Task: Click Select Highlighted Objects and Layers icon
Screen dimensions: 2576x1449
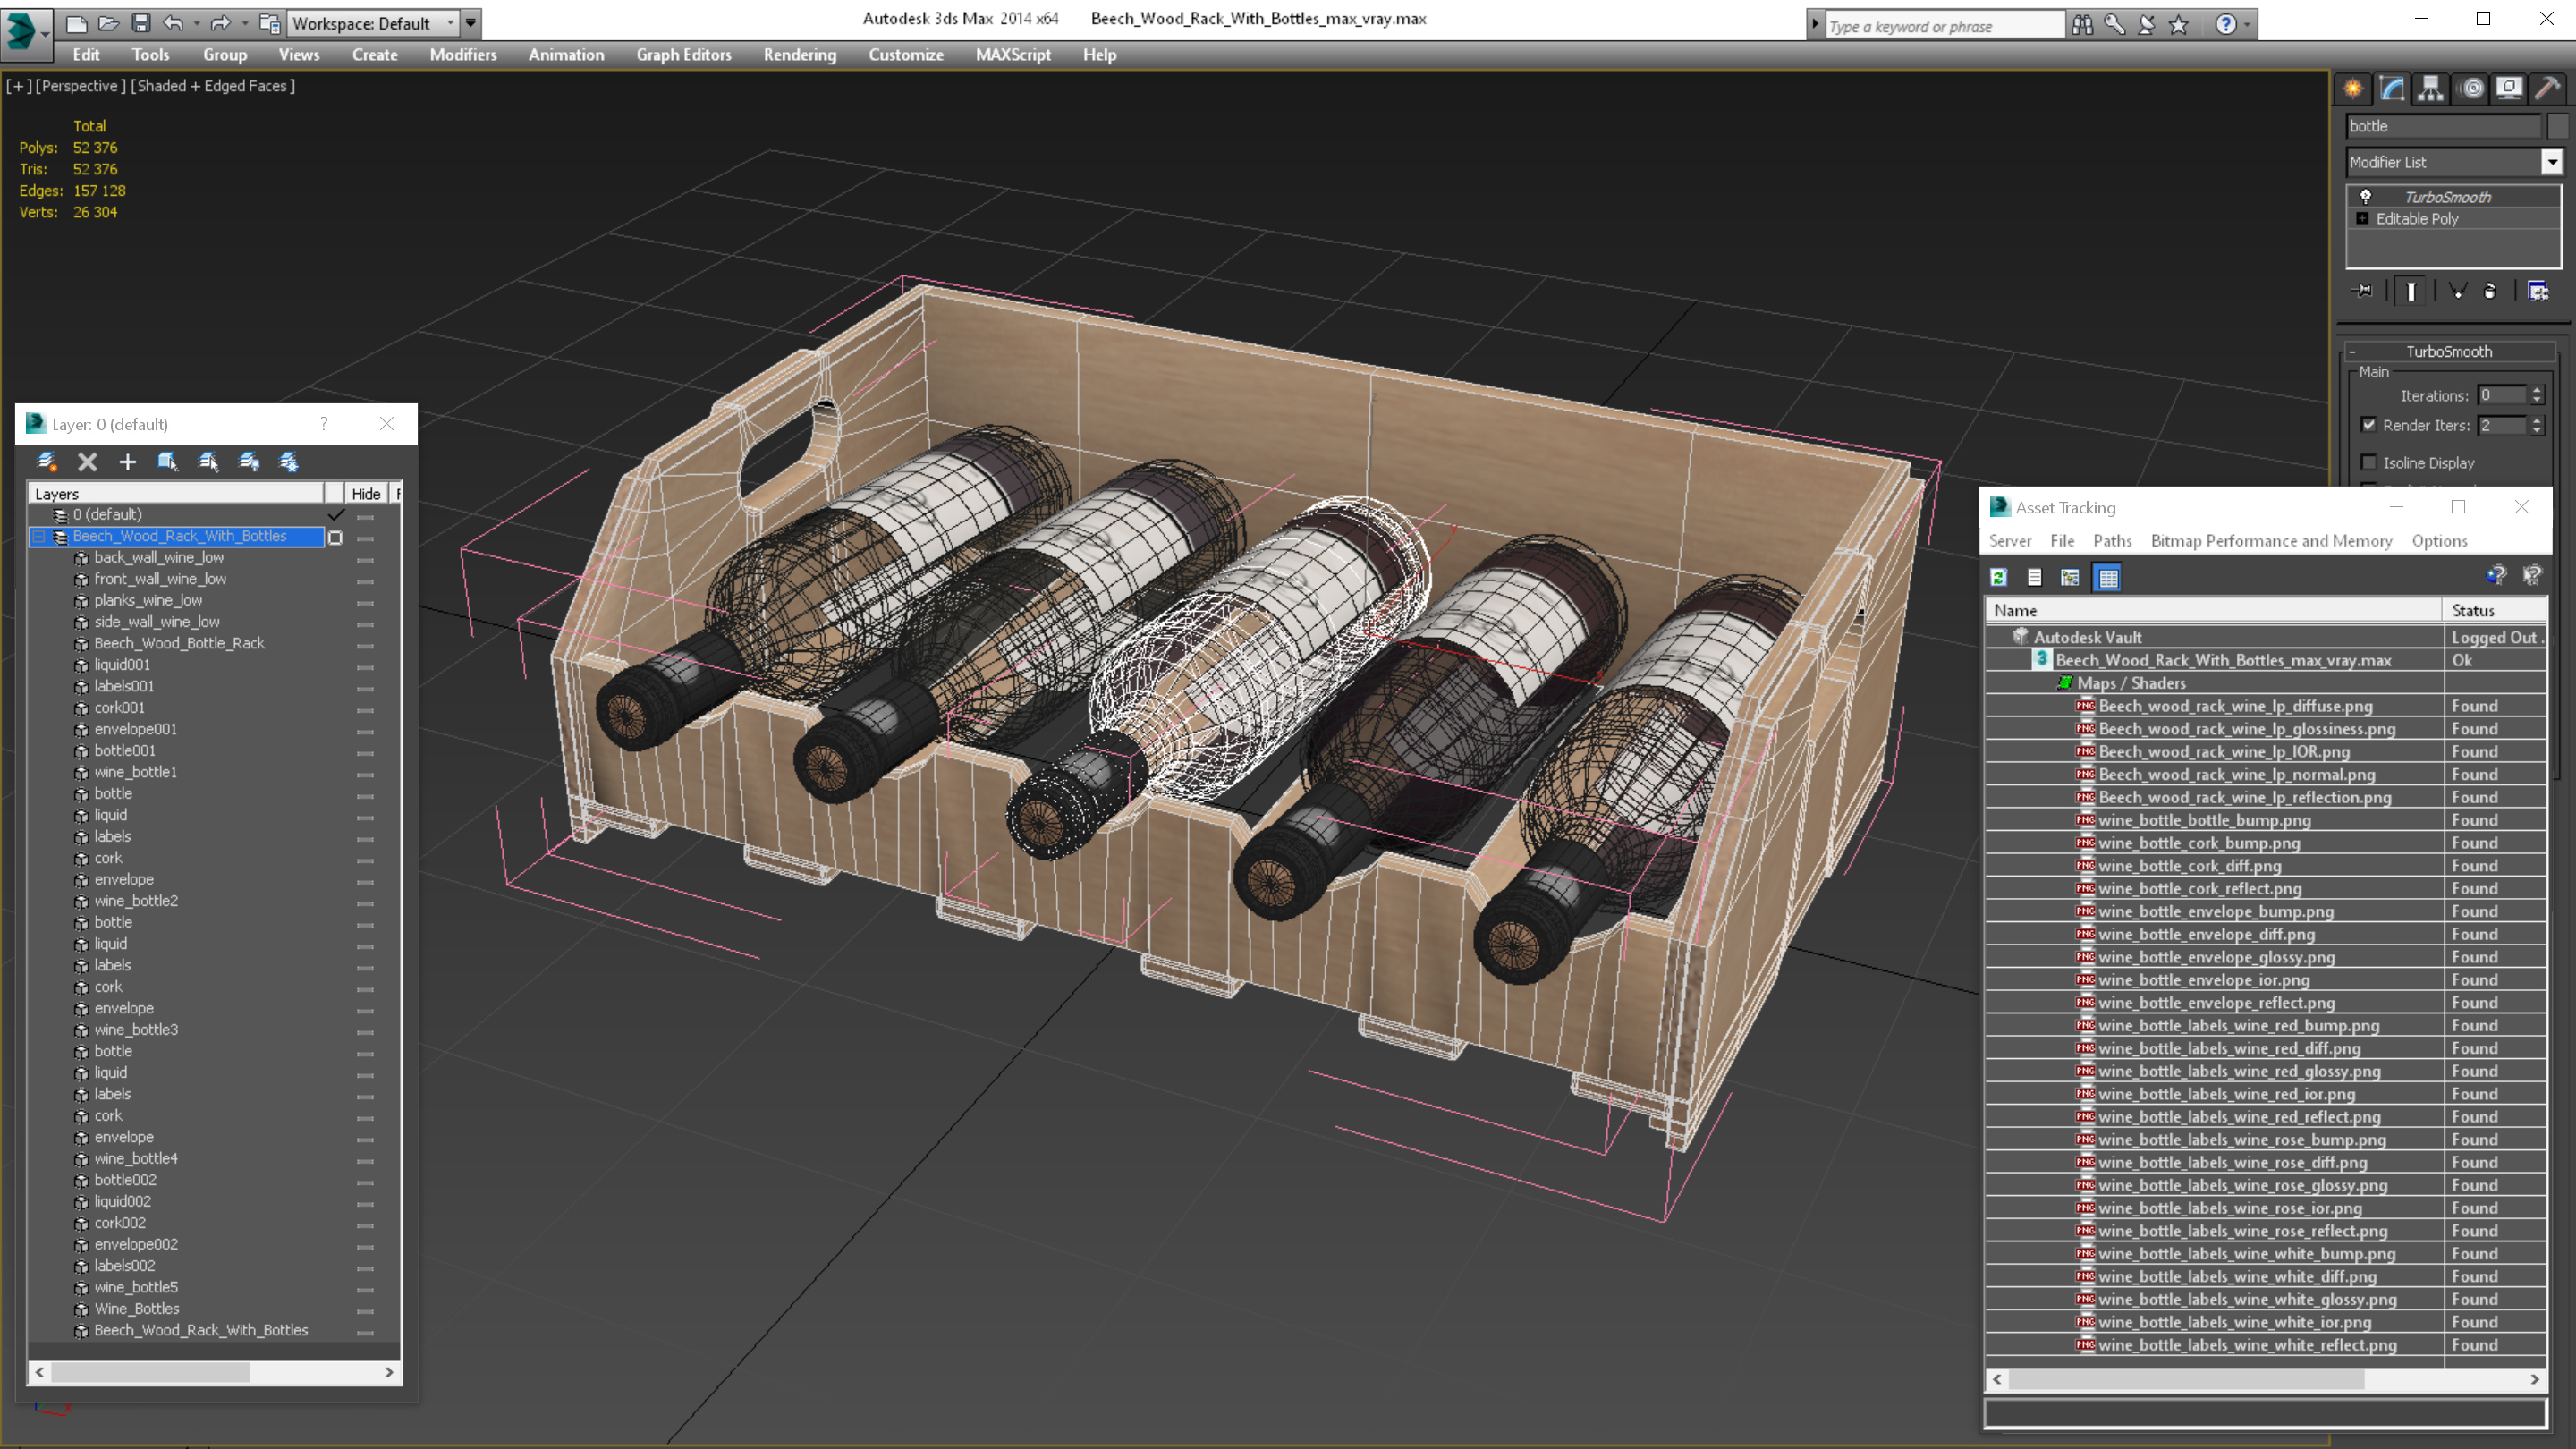Action: pos(167,462)
